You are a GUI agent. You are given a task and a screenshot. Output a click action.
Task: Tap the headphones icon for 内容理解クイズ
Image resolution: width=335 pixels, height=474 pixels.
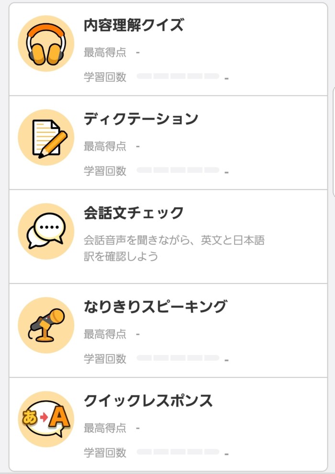point(46,44)
